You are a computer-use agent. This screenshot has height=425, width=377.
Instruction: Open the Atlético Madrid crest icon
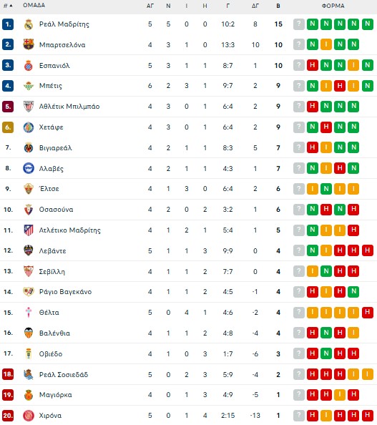29,230
